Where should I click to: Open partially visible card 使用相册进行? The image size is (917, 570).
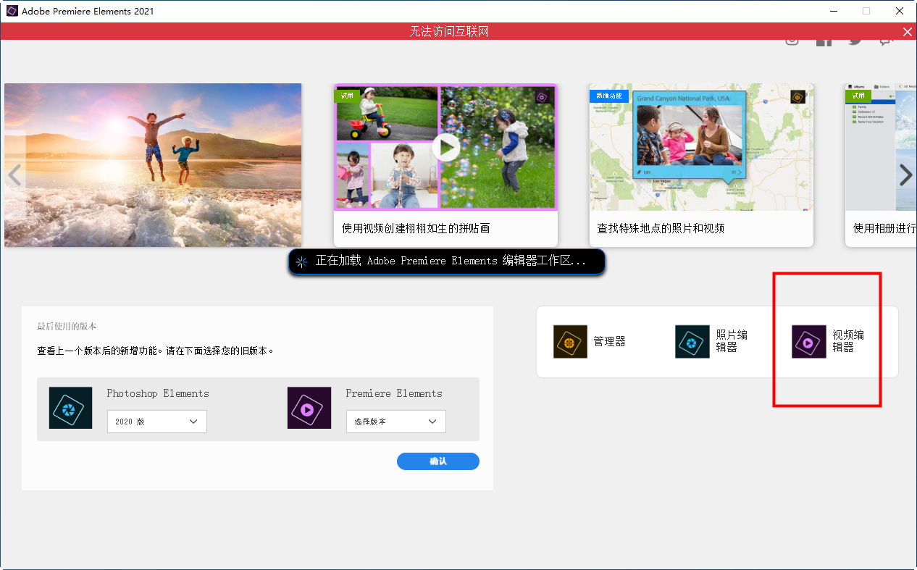(x=881, y=165)
